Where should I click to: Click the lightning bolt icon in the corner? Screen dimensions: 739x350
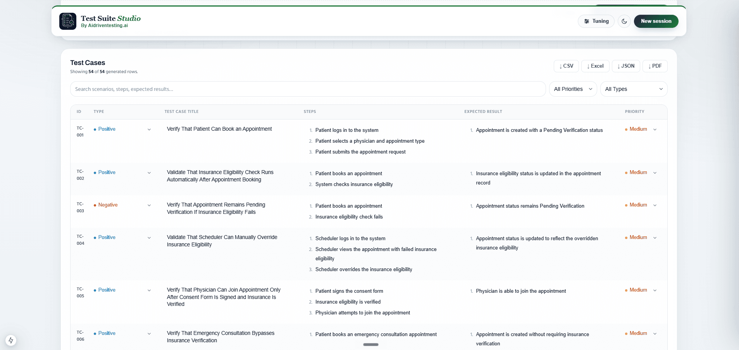(x=11, y=340)
